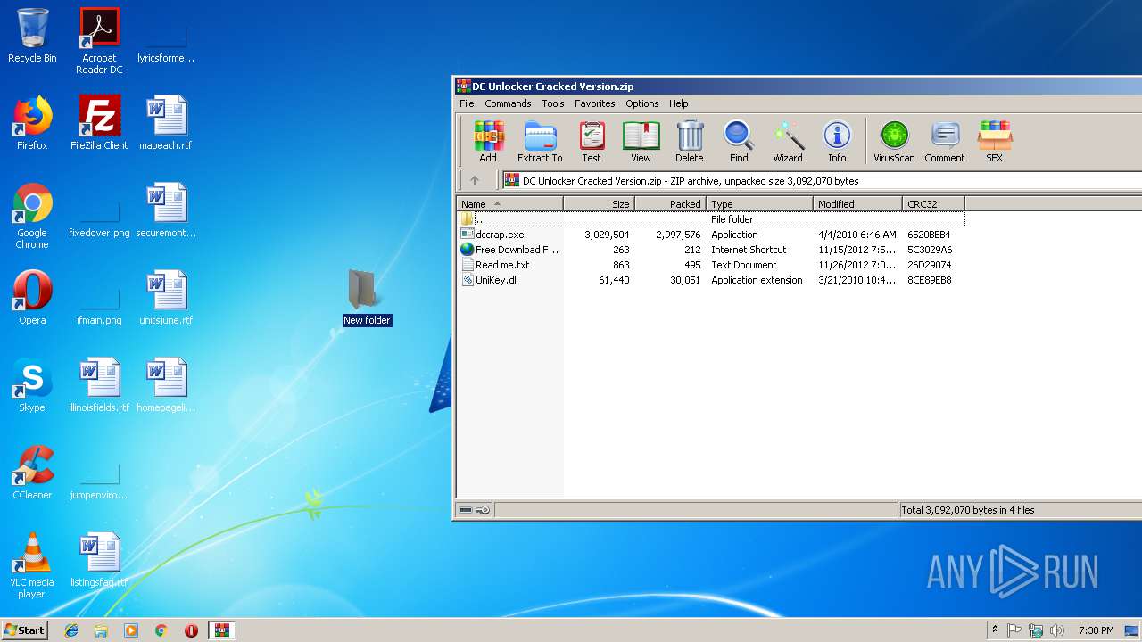This screenshot has height=642, width=1142.
Task: Open the Tools menu
Action: coord(553,103)
